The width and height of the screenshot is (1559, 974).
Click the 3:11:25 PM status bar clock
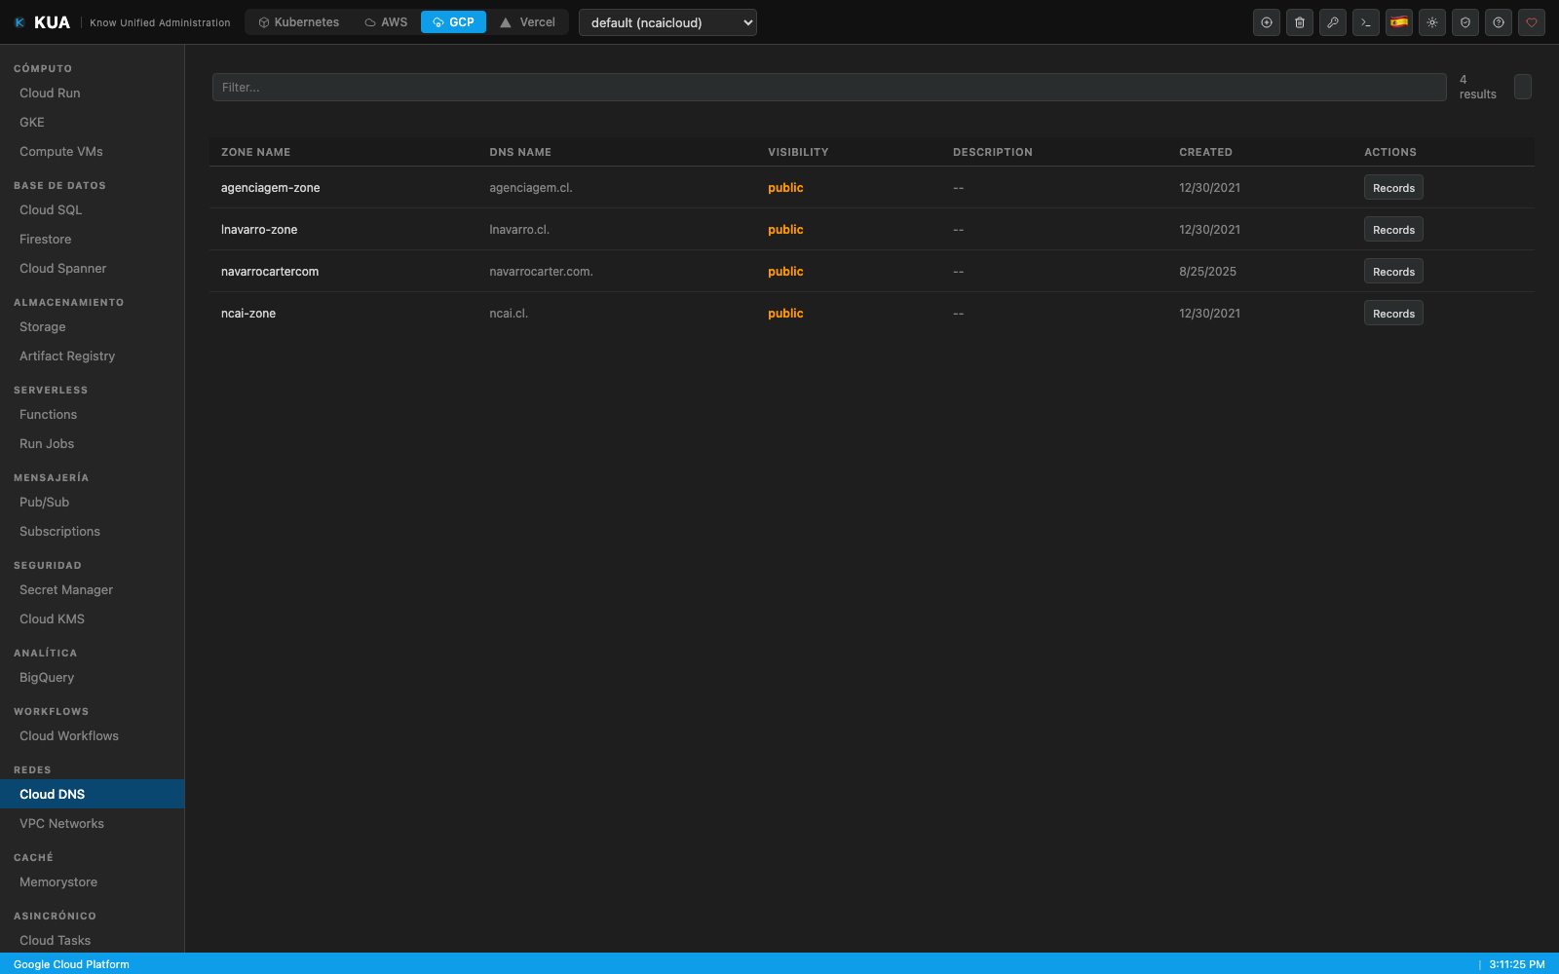[1517, 964]
